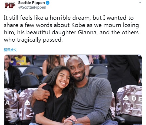Click the letters DE on seat cover

pos(137,99)
